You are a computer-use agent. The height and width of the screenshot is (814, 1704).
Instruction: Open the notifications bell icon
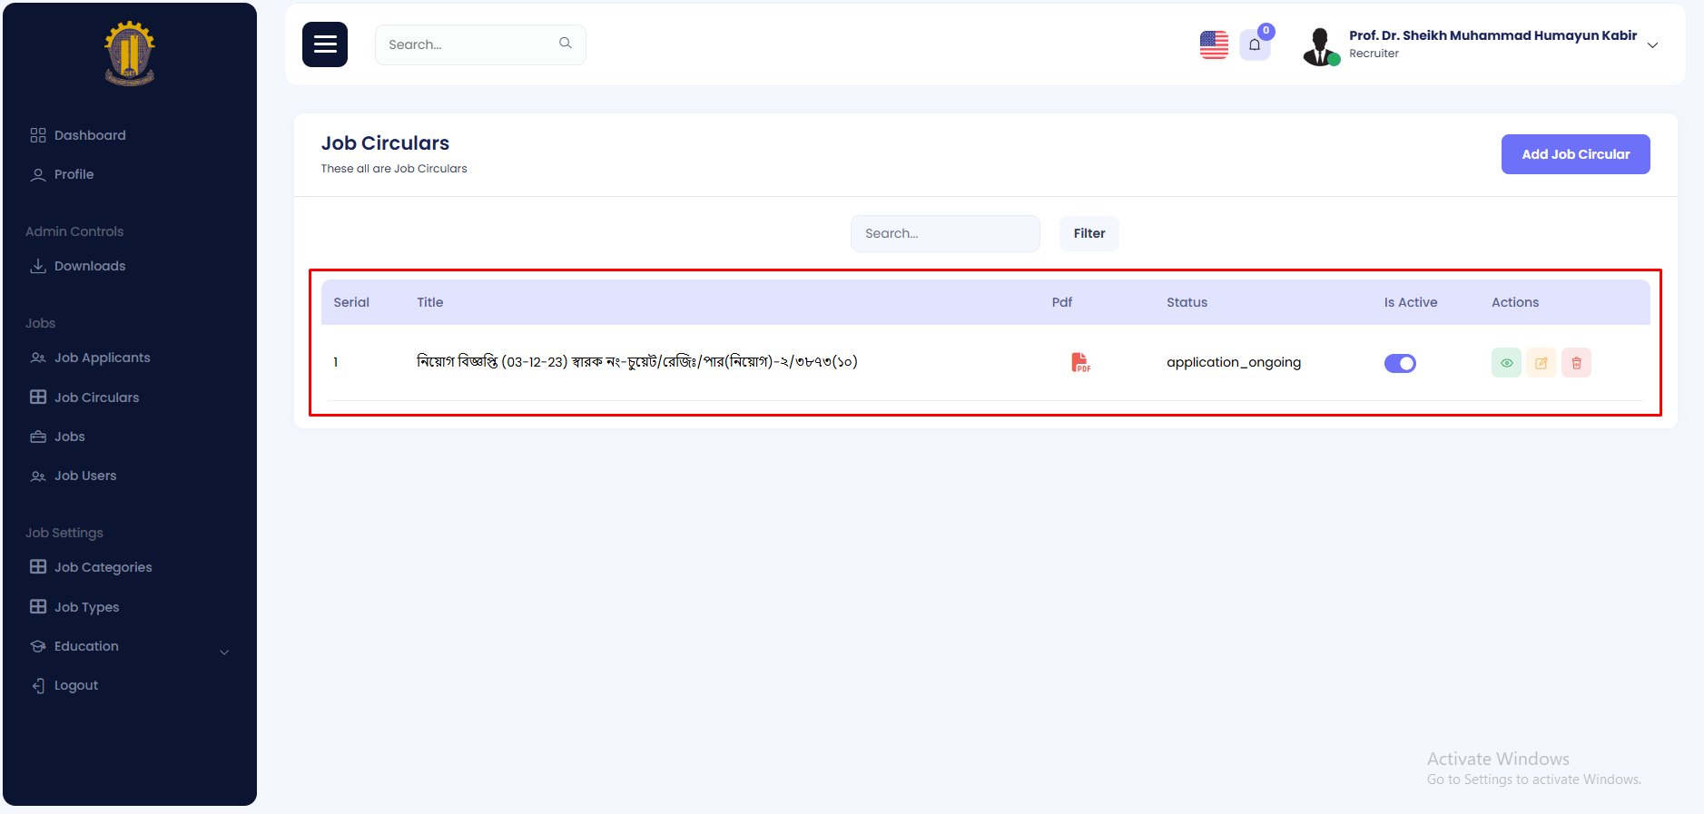[1255, 44]
